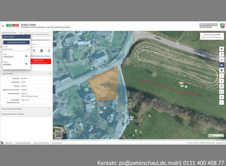The width and height of the screenshot is (226, 166).
Task: Click the magnifier zoom-to icon
Action: (35, 51)
